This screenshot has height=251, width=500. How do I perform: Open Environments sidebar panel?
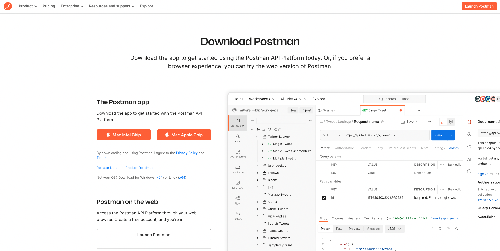[238, 154]
